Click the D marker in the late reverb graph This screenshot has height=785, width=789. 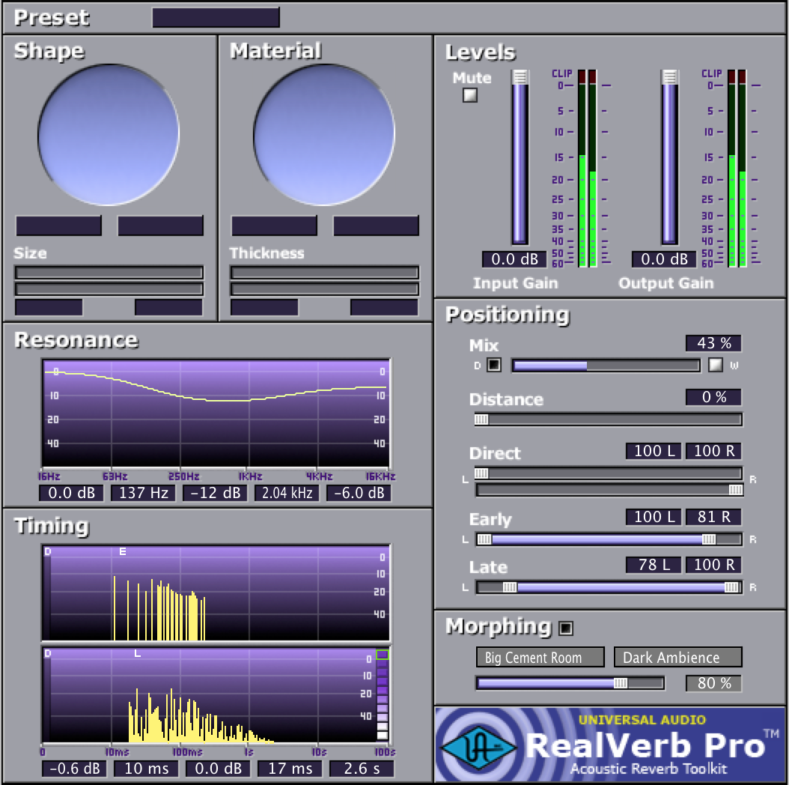(x=48, y=654)
